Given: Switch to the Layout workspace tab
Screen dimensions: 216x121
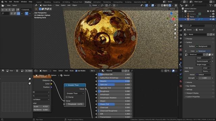Looking at the screenshot, I should pos(39,2).
